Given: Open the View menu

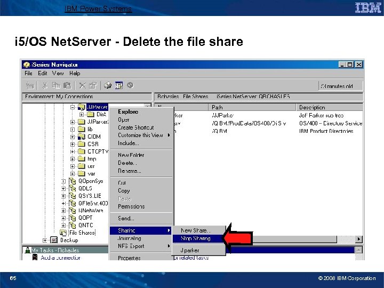Looking at the screenshot, I should (x=58, y=73).
